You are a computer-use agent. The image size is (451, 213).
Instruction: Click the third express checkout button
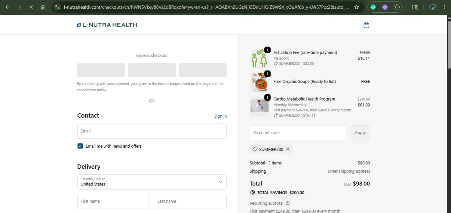coord(203,70)
